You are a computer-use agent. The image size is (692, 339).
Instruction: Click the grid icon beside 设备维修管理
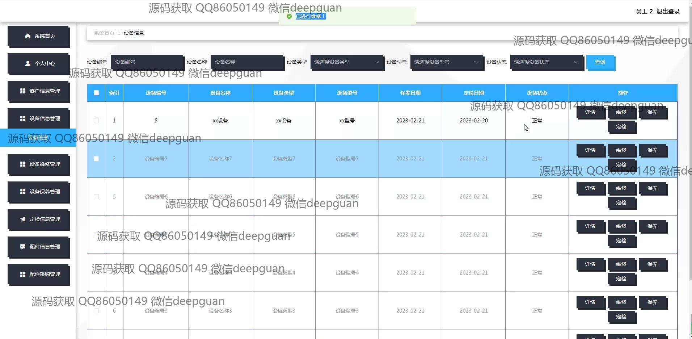[x=23, y=164]
